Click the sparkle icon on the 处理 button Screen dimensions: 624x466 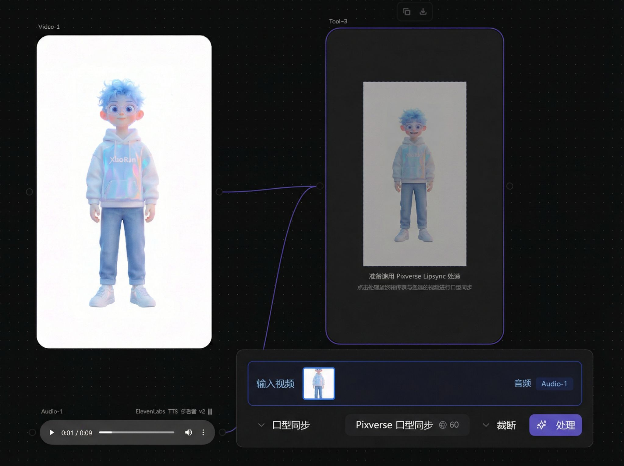point(541,425)
